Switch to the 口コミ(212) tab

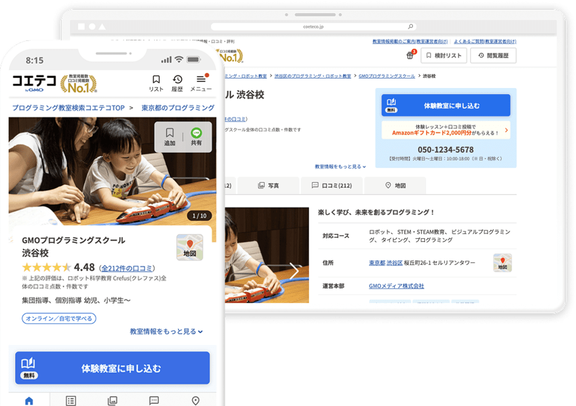[x=333, y=186]
